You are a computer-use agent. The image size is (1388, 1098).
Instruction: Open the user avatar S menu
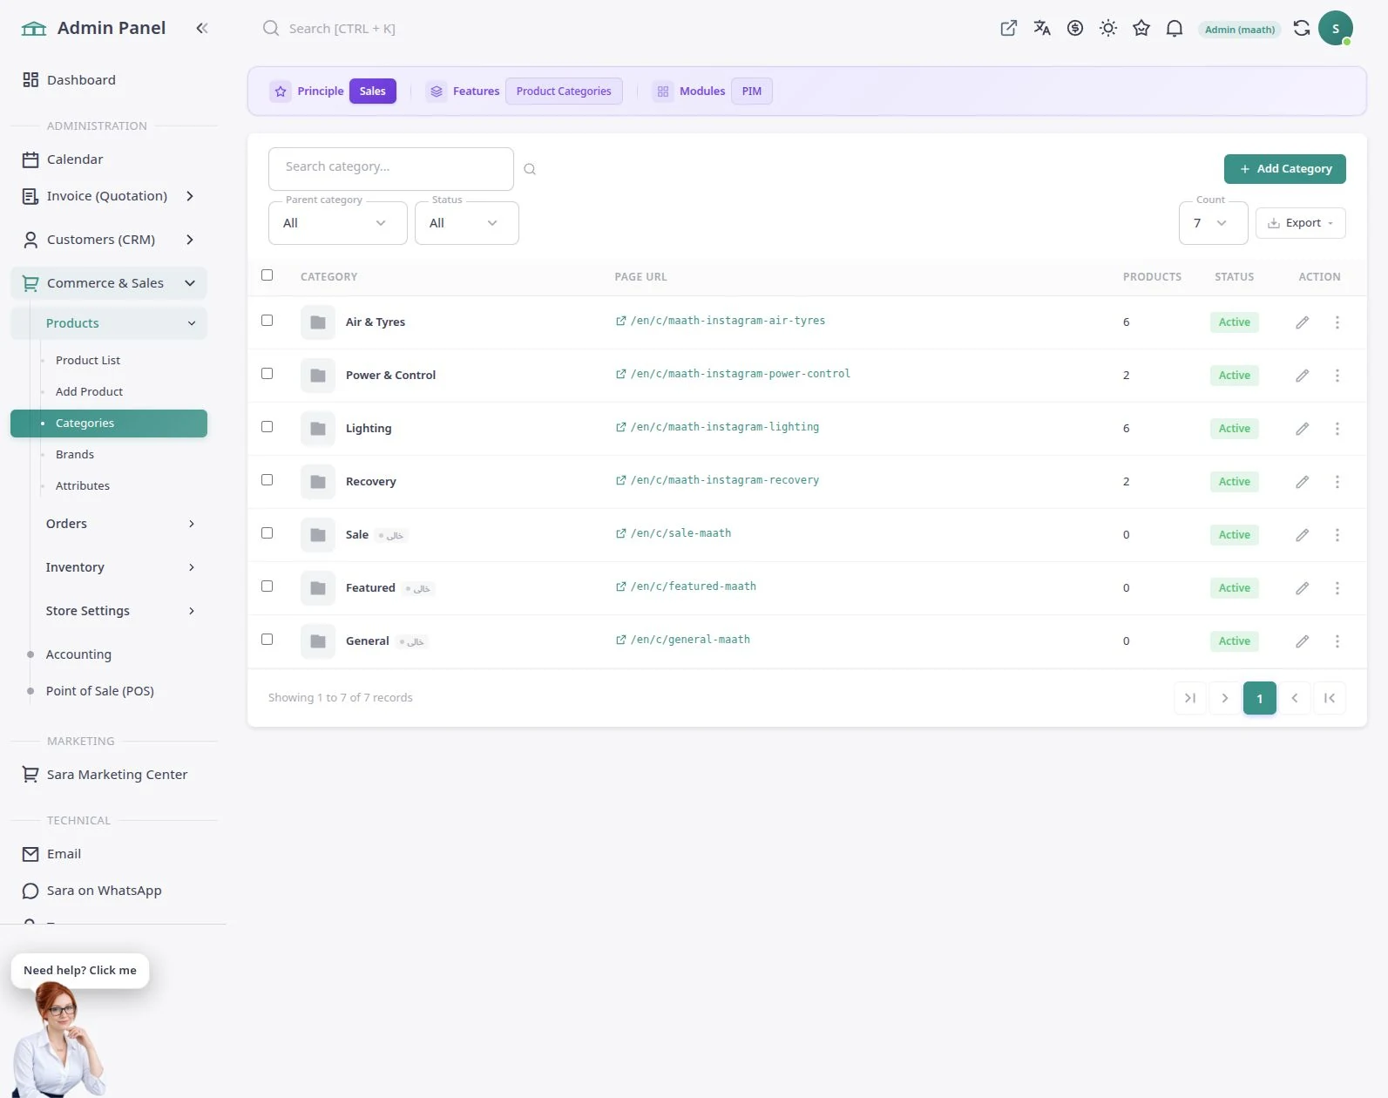pyautogui.click(x=1335, y=28)
